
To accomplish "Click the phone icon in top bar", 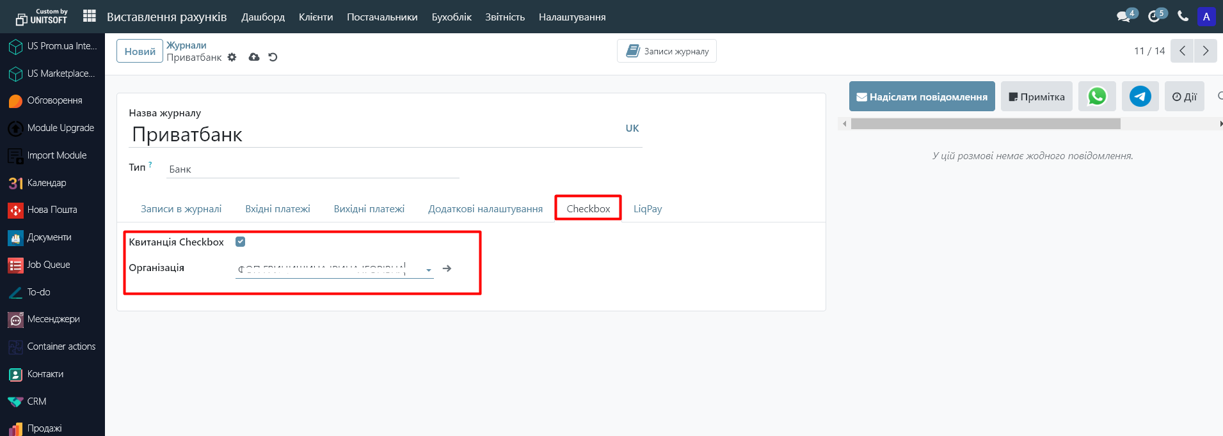I will coord(1183,17).
